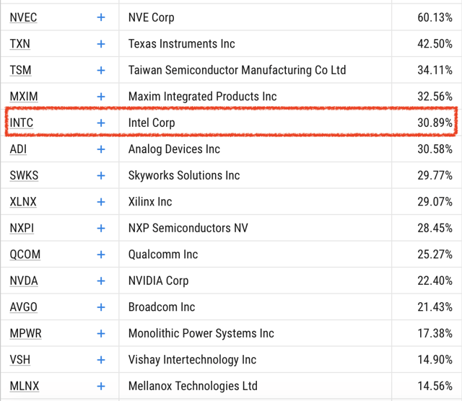Click the plus icon in NVDA row
The width and height of the screenshot is (462, 401).
pos(101,281)
